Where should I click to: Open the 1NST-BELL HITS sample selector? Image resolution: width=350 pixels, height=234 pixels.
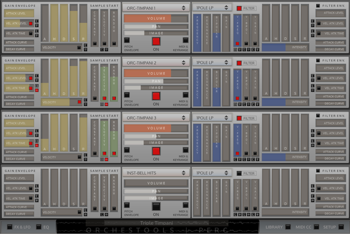156,173
